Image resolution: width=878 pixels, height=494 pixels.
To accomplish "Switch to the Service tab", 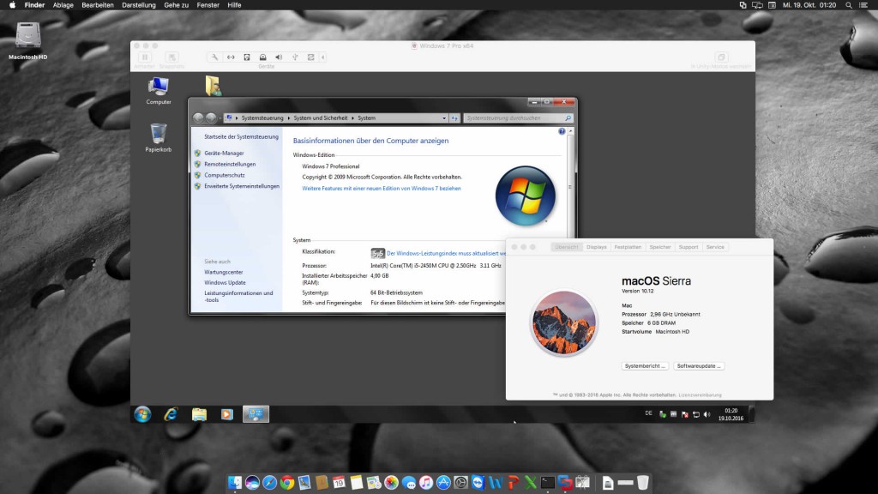I will click(715, 247).
